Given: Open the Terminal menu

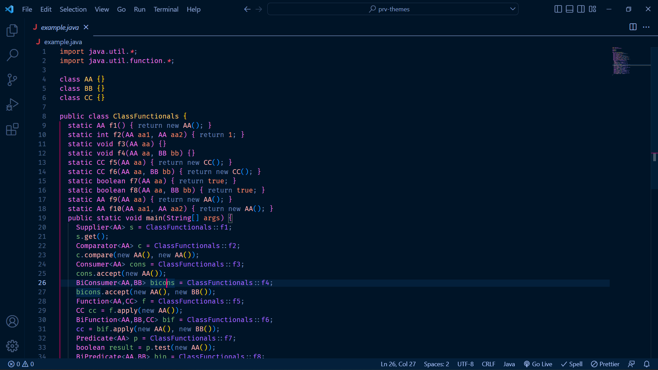Looking at the screenshot, I should pyautogui.click(x=166, y=9).
